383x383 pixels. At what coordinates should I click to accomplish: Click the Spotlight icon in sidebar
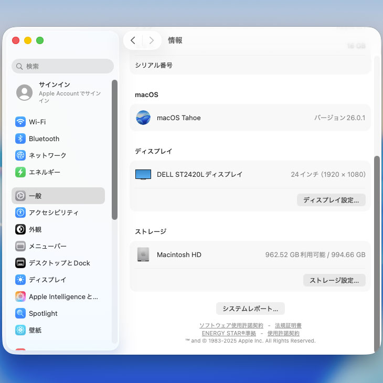(x=20, y=313)
